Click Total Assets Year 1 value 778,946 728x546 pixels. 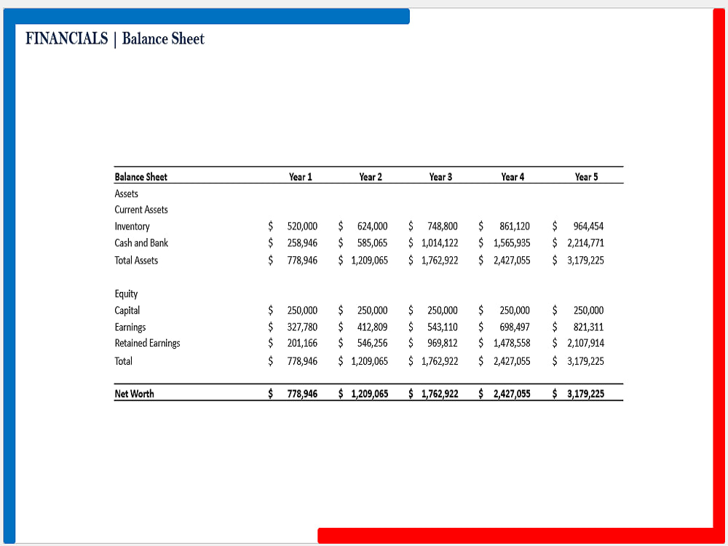pos(302,261)
